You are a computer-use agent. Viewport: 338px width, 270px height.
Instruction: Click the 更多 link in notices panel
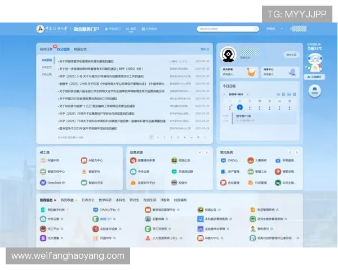pos(205,49)
